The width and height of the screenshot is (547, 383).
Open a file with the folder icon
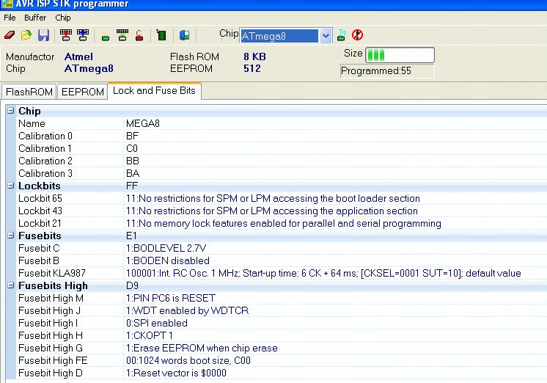pos(26,35)
